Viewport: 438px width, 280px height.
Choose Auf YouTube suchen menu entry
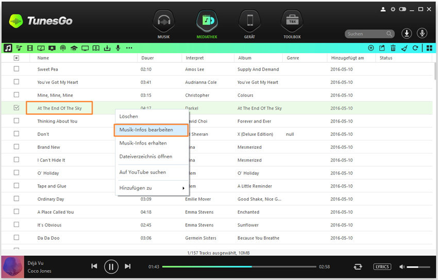tap(152, 172)
